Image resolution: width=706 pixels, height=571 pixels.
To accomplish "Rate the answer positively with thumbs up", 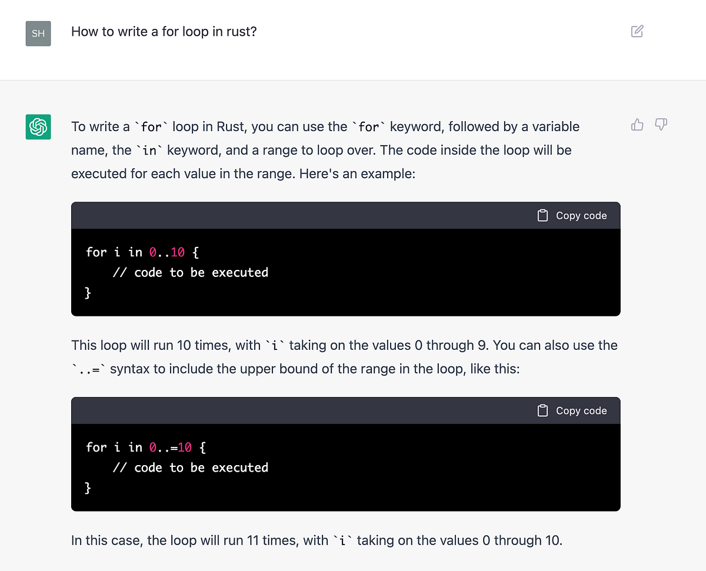I will pyautogui.click(x=637, y=125).
